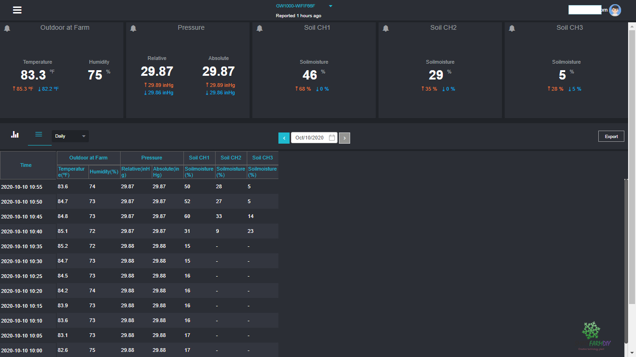Open the hamburger navigation menu
This screenshot has width=636, height=357.
click(x=17, y=10)
